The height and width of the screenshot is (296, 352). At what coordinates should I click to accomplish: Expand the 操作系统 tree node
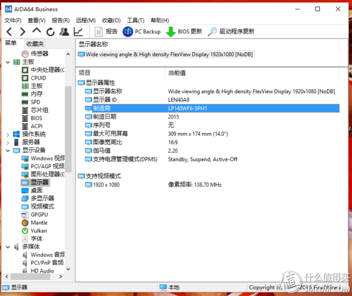[x=8, y=134]
